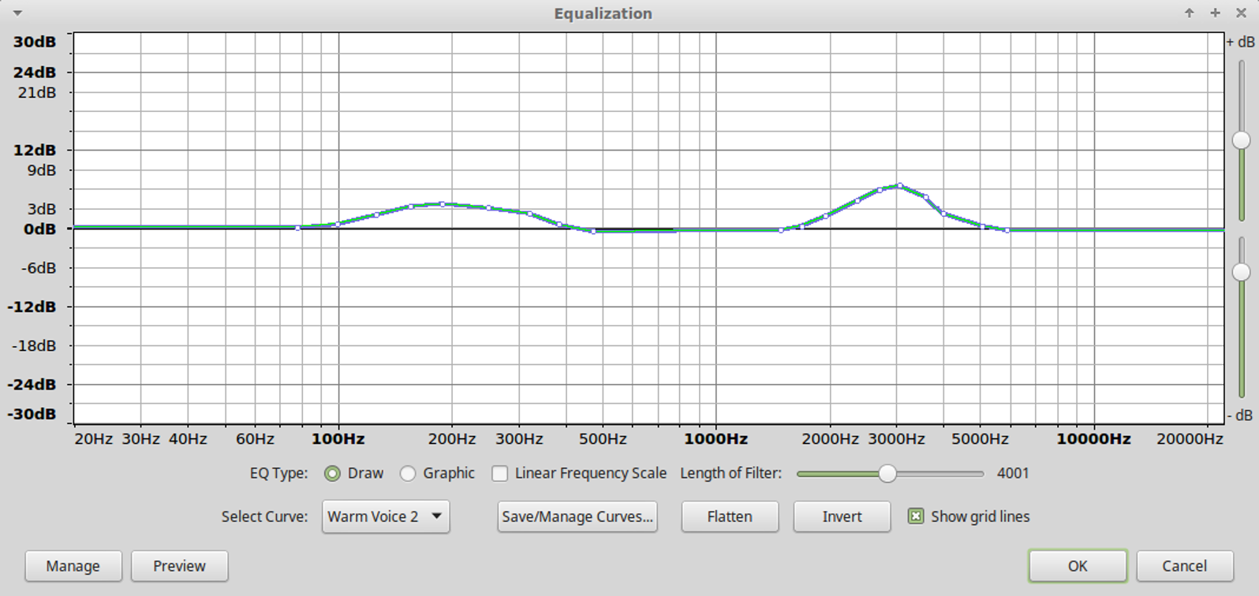Click the Preview button
This screenshot has height=596, width=1259.
tap(179, 566)
